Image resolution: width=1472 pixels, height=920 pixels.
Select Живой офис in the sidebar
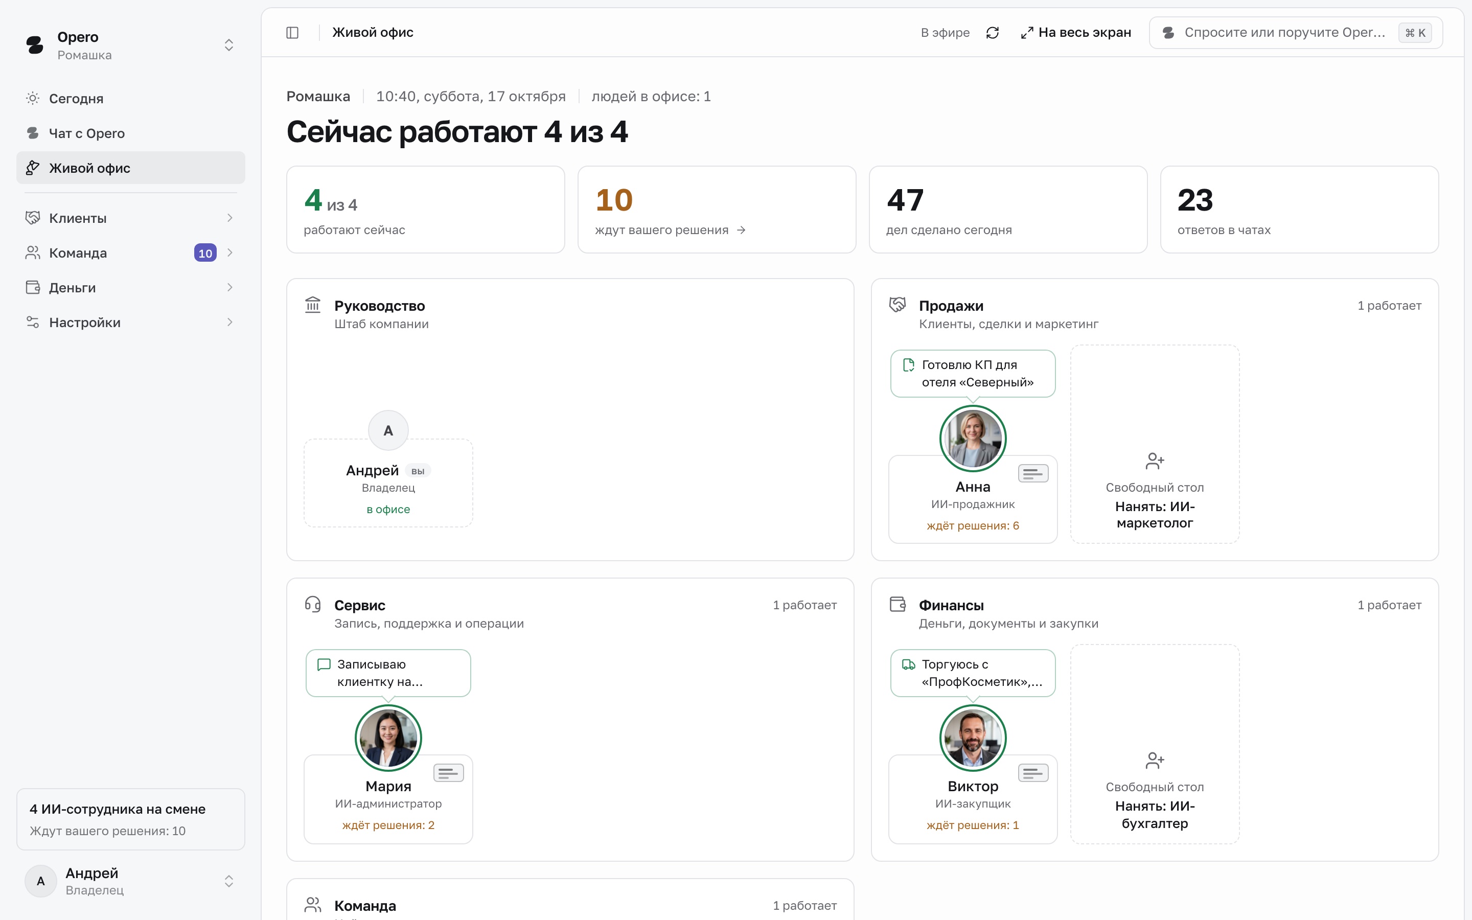click(x=131, y=168)
